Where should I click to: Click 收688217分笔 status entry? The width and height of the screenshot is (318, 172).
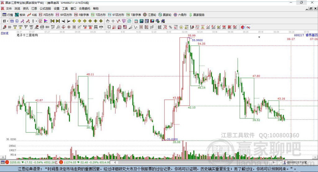pos(297,162)
